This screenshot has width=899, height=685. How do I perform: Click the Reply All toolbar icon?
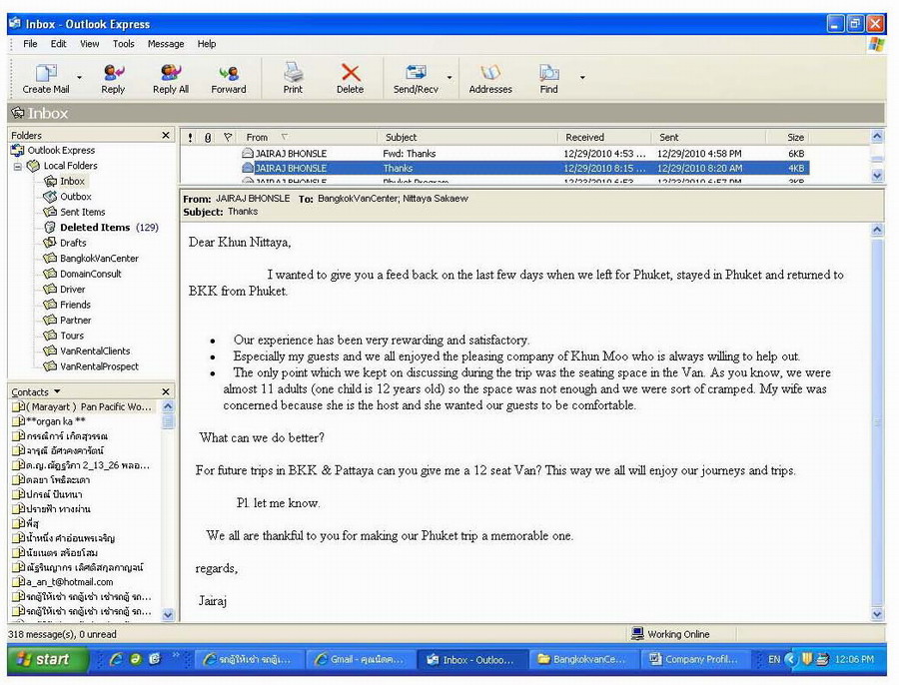pos(170,77)
